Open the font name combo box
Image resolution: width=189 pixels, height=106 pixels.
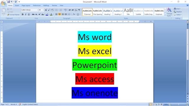click(30, 10)
